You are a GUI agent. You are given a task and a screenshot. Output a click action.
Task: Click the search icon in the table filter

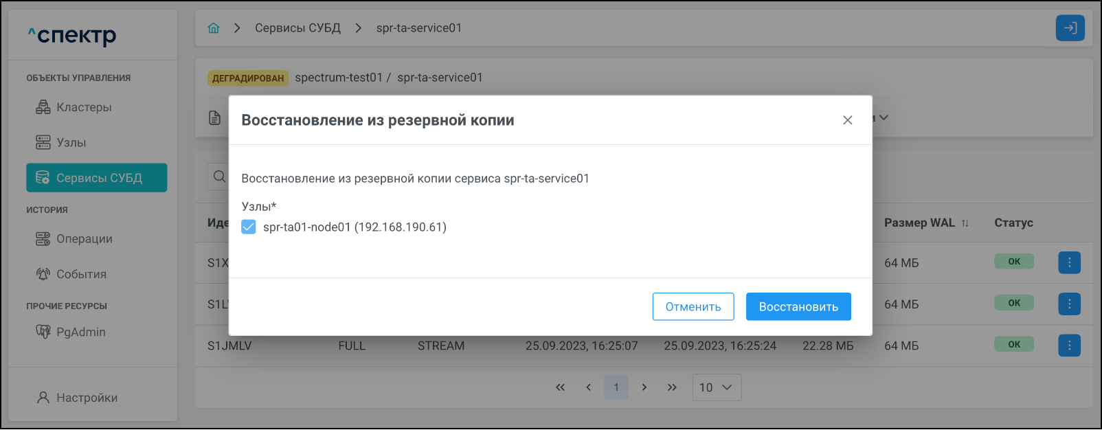219,177
